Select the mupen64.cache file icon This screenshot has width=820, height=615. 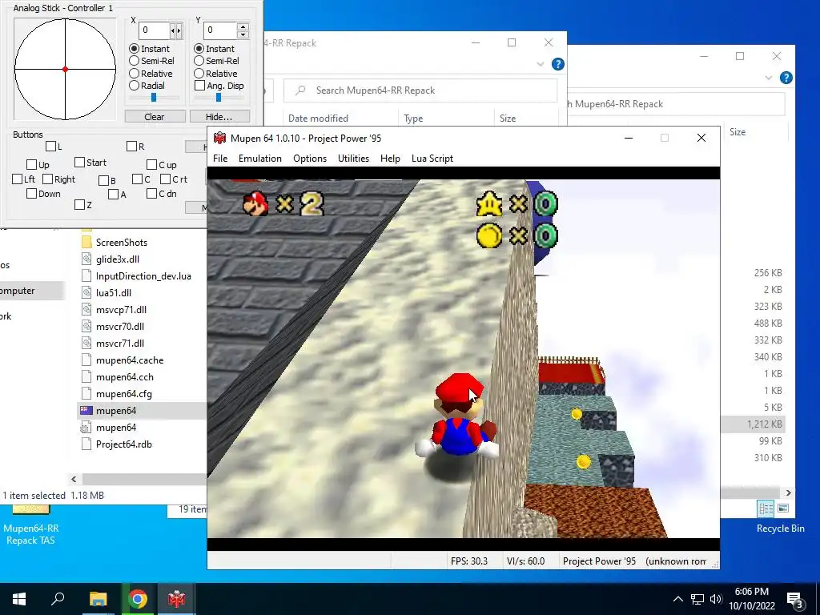tap(86, 360)
